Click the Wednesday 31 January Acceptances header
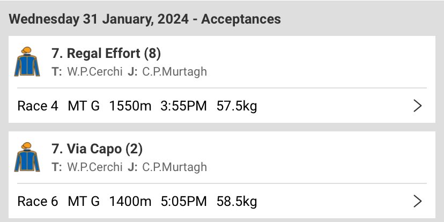The width and height of the screenshot is (444, 222). [x=145, y=19]
